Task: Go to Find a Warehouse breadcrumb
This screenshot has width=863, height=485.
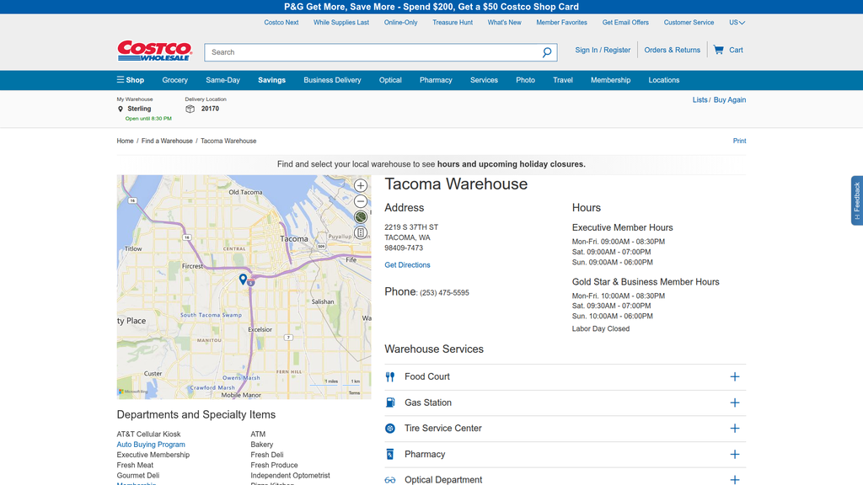Action: click(167, 141)
